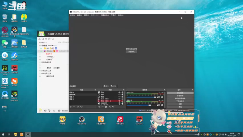Screen dimensions: 243x137
Task: Pop out the 来源 dock using its header icon
Action: tap(124, 90)
